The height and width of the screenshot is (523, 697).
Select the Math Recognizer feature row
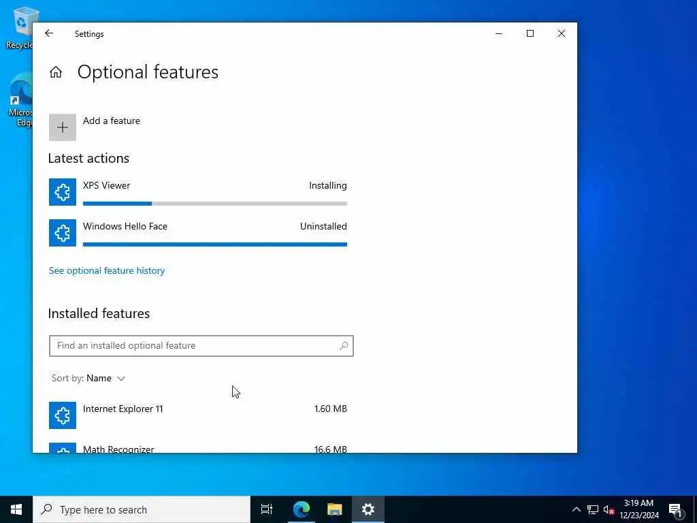click(198, 448)
